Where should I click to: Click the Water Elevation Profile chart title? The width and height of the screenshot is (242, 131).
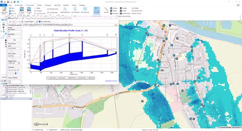point(71,31)
